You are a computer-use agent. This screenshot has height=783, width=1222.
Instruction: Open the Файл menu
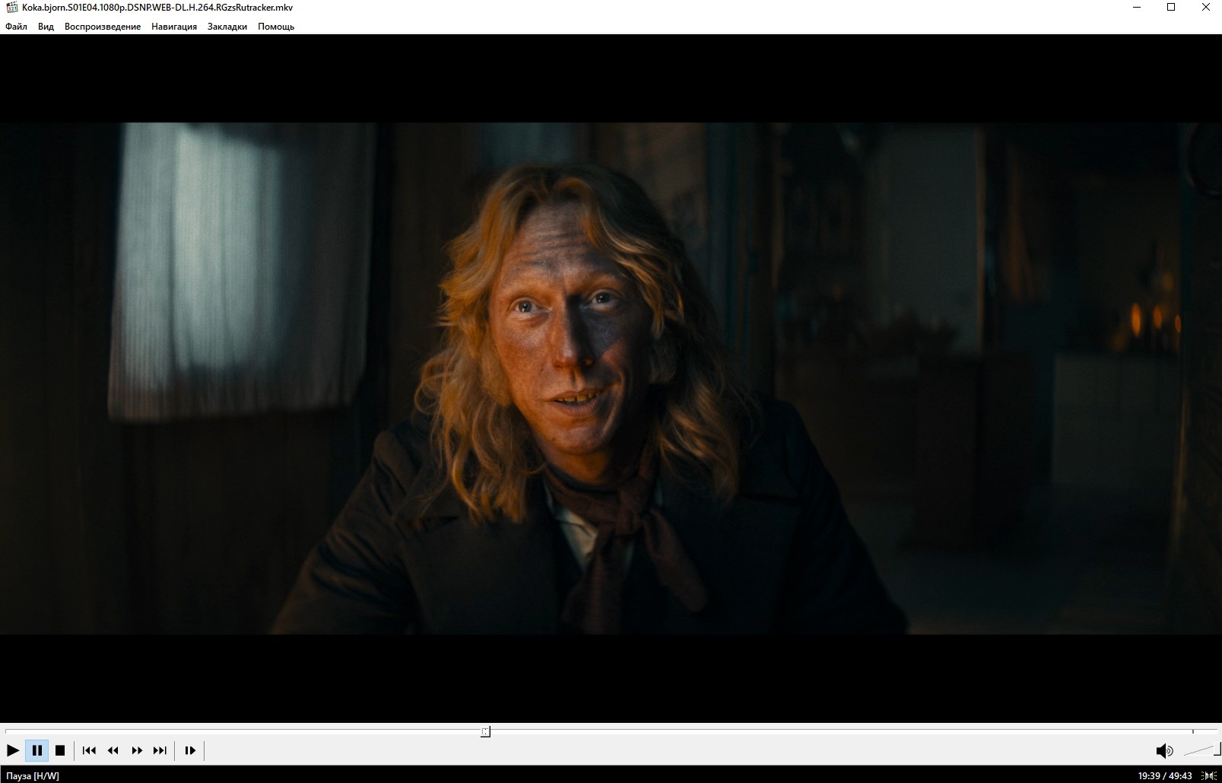pos(16,27)
